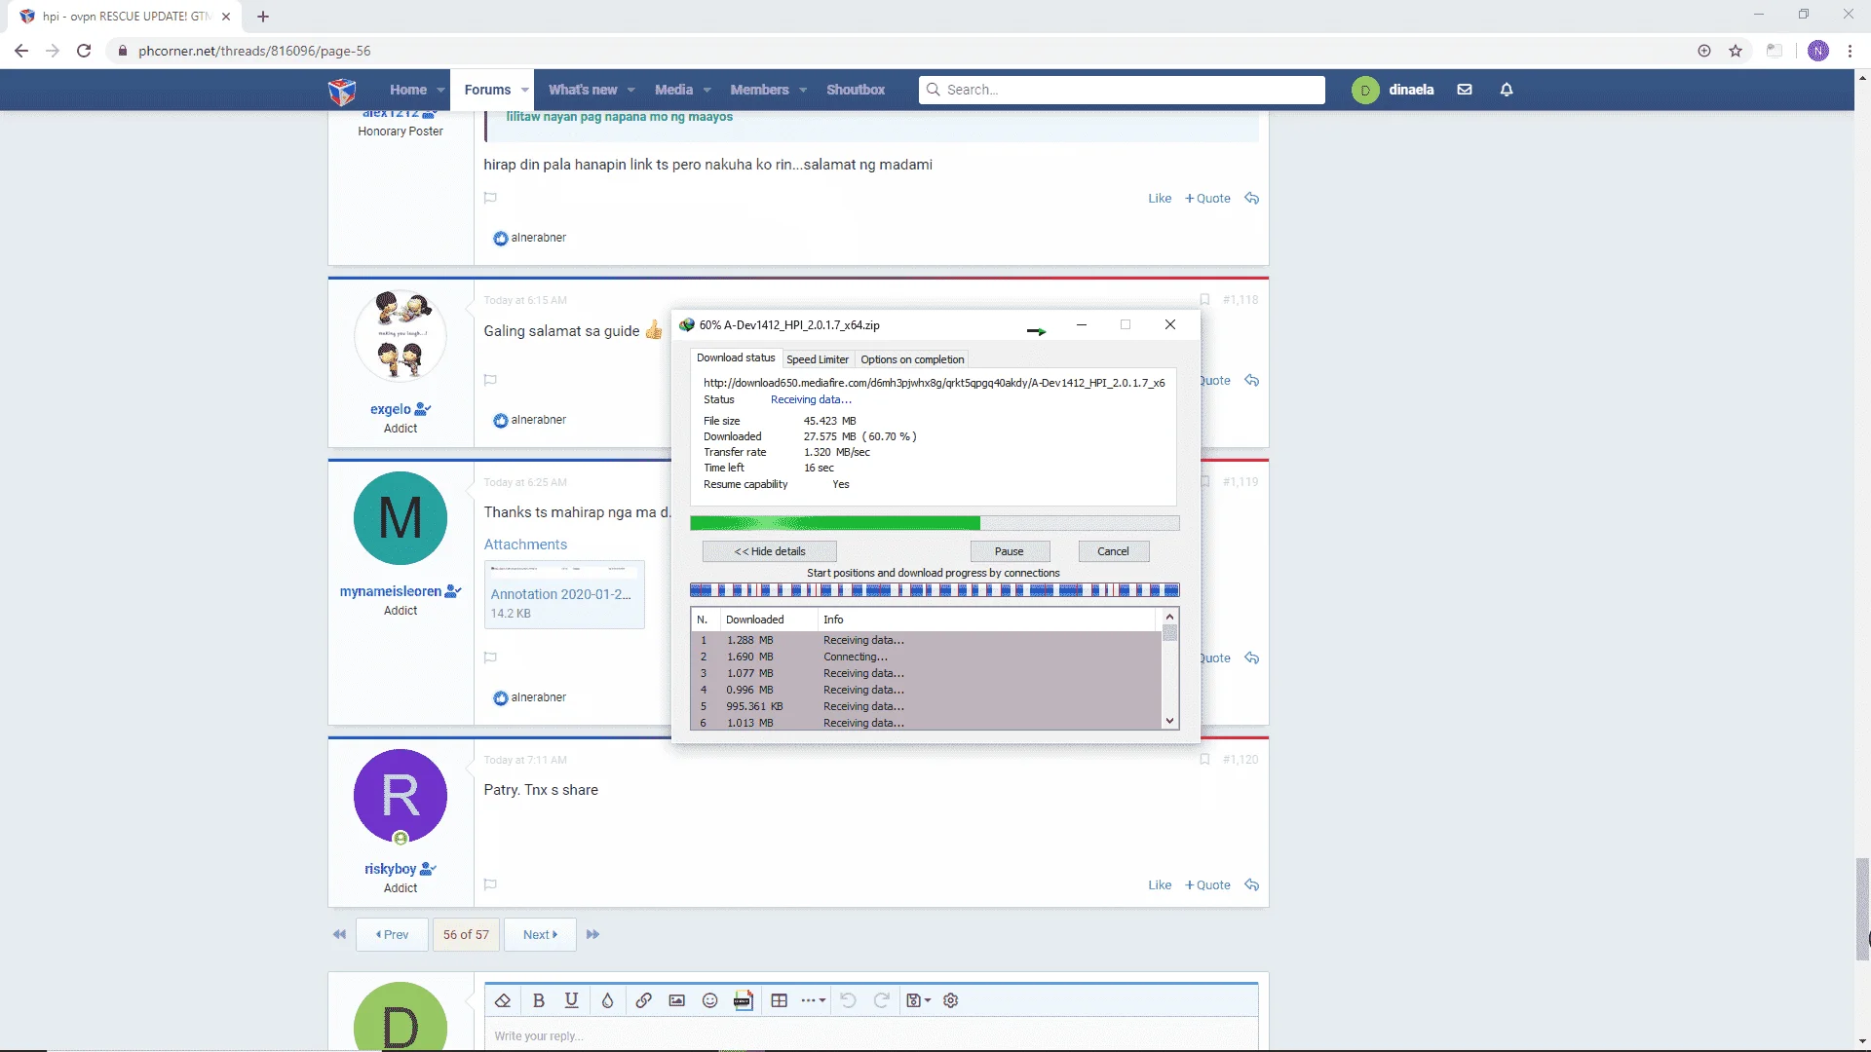Insert a table in the reply

pos(780,1000)
